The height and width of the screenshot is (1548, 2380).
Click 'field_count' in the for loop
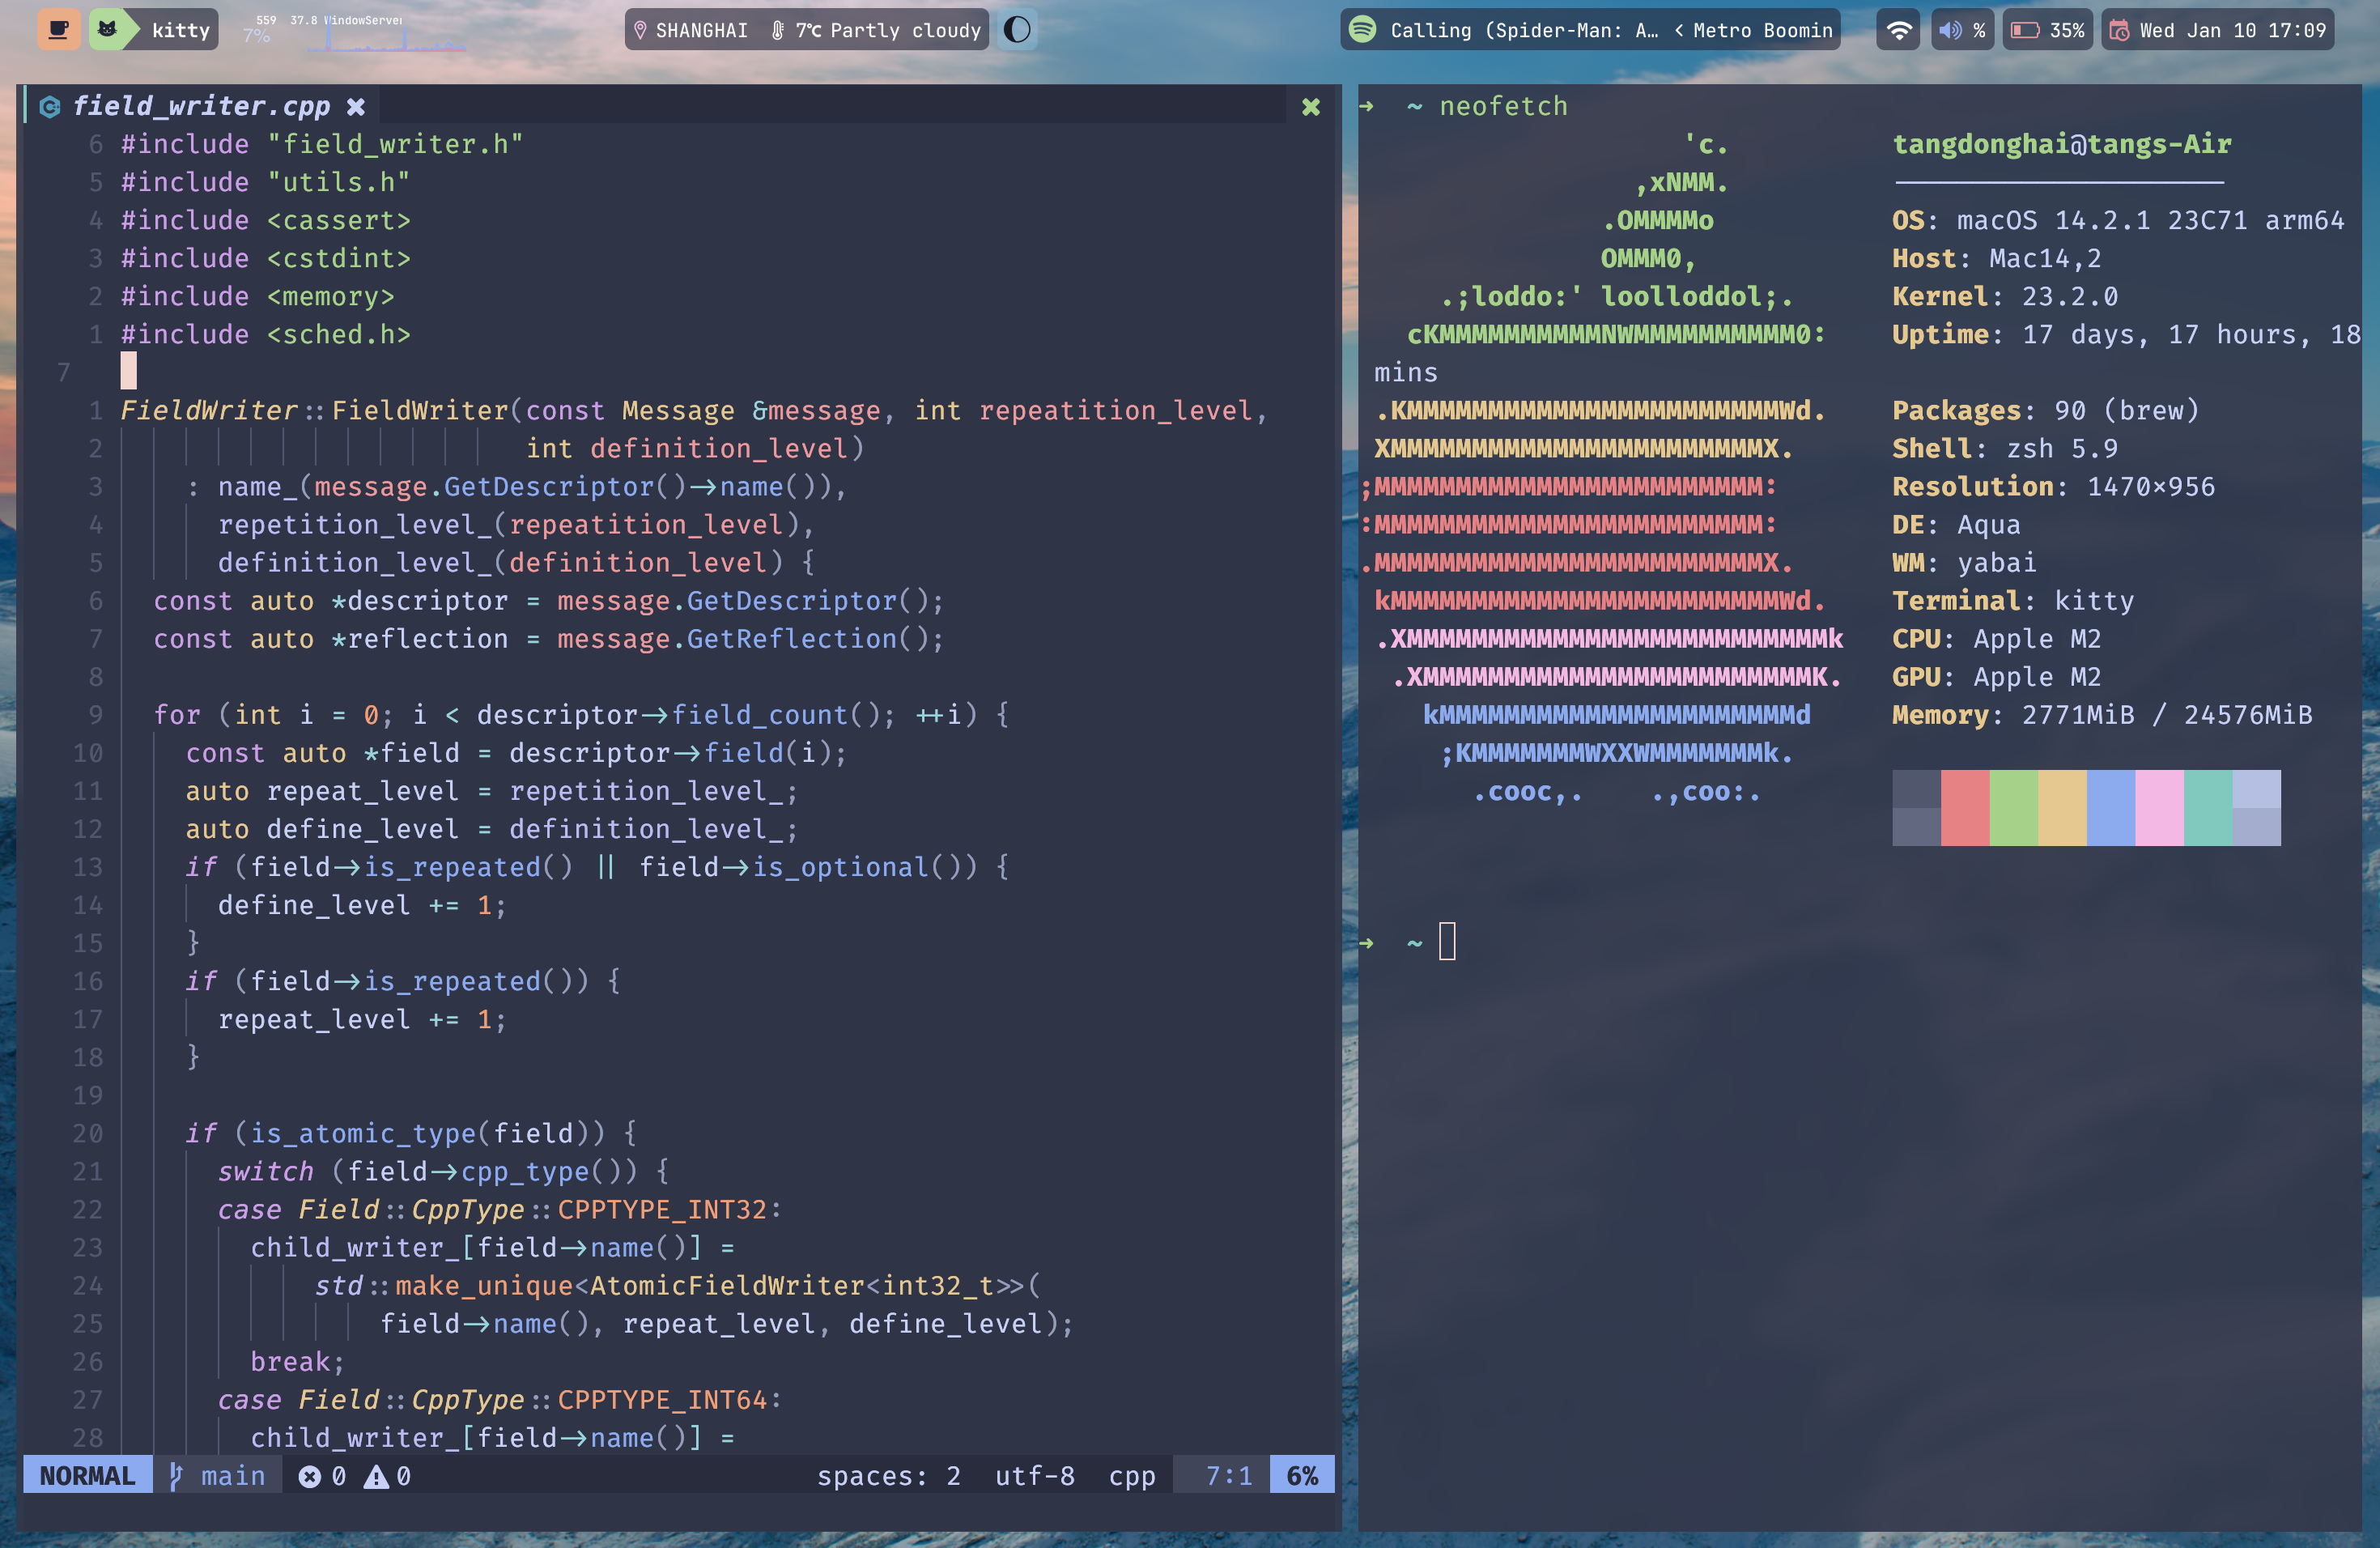(759, 714)
